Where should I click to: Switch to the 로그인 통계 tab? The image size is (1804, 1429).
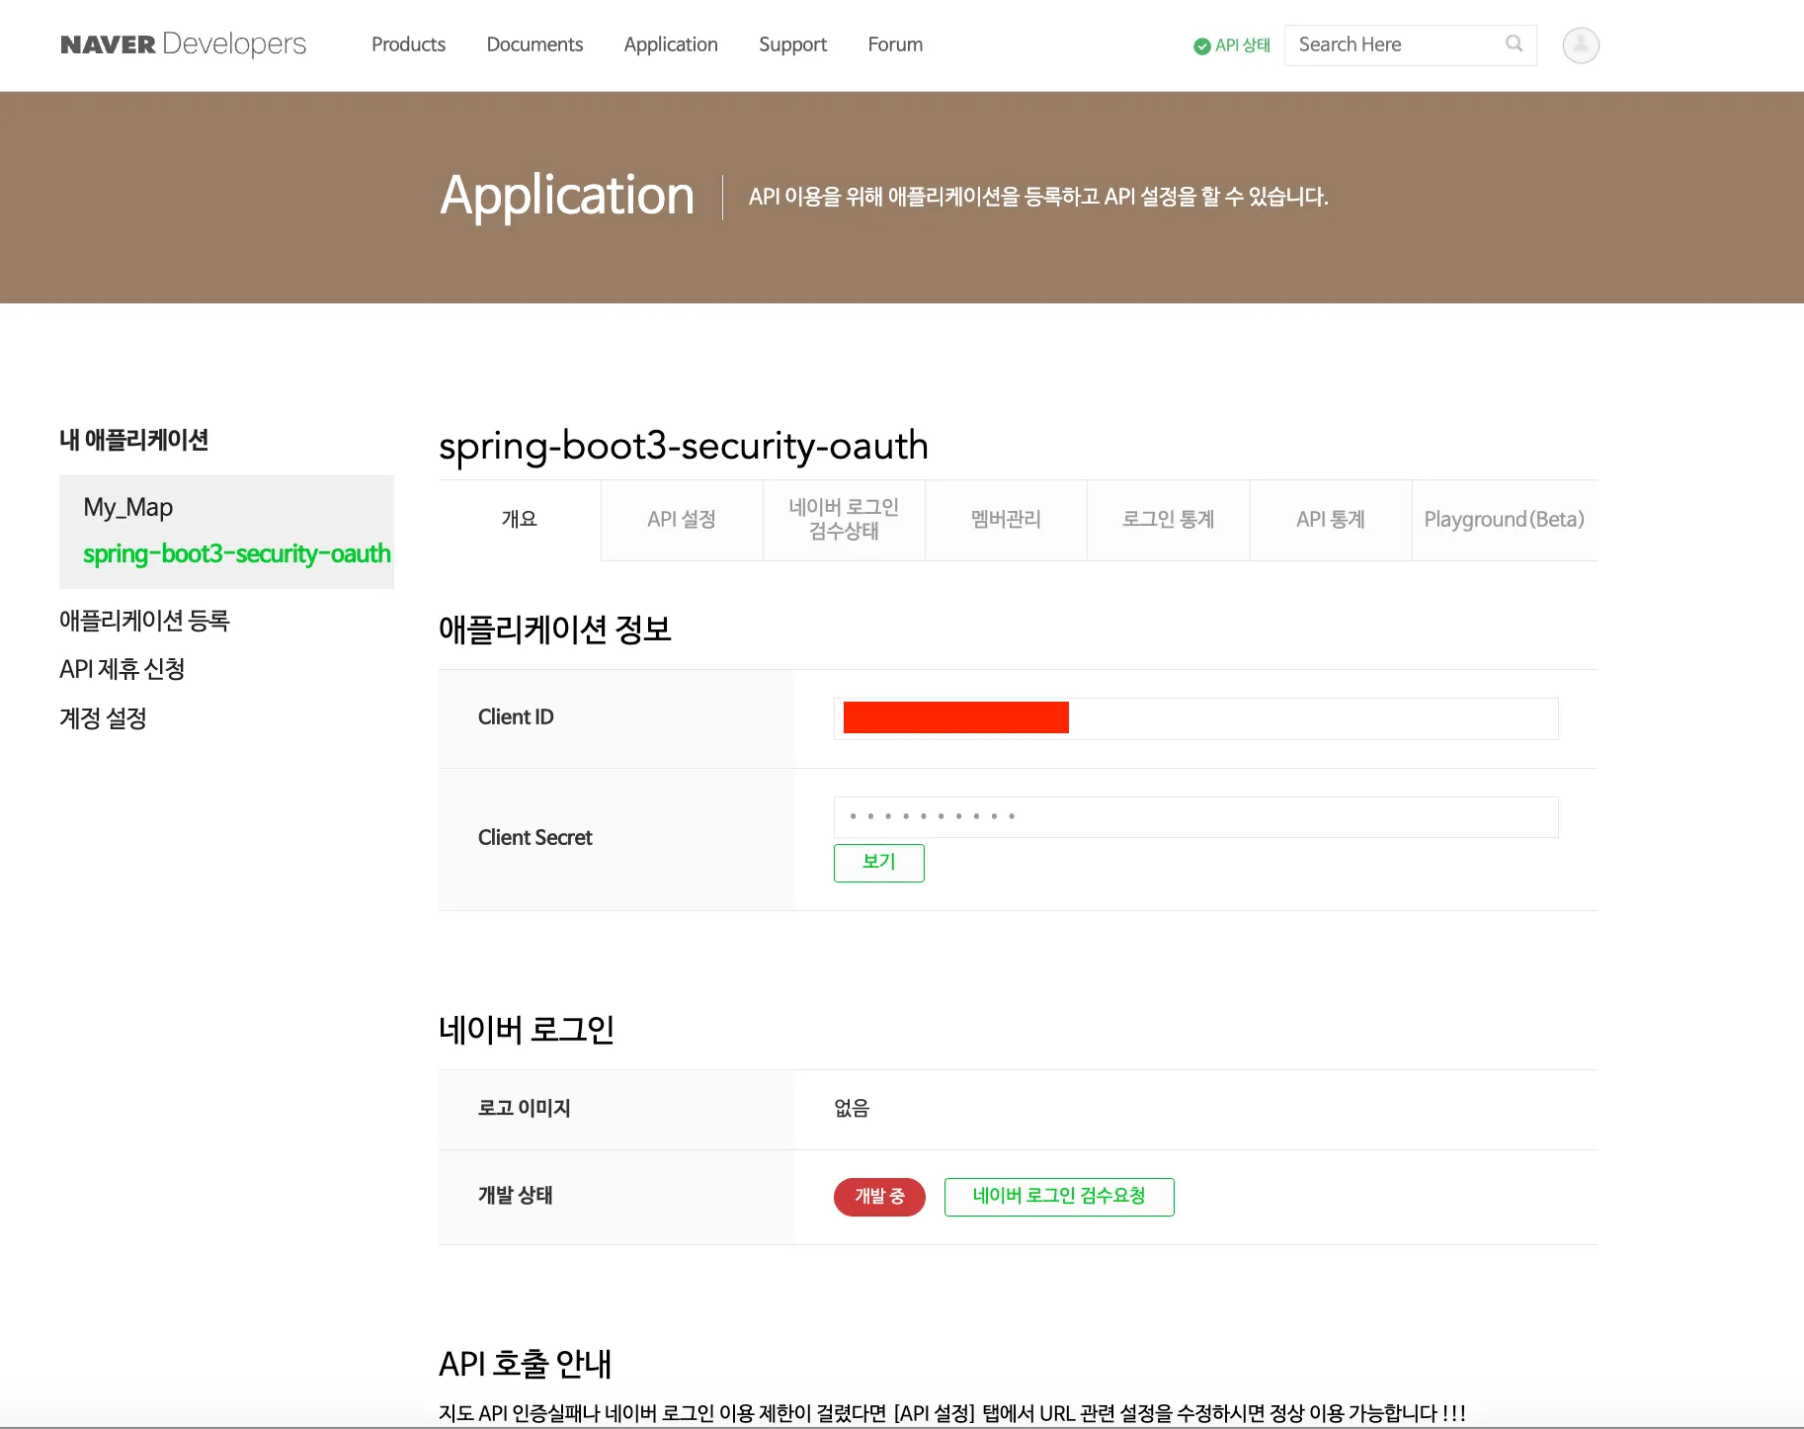(1169, 520)
